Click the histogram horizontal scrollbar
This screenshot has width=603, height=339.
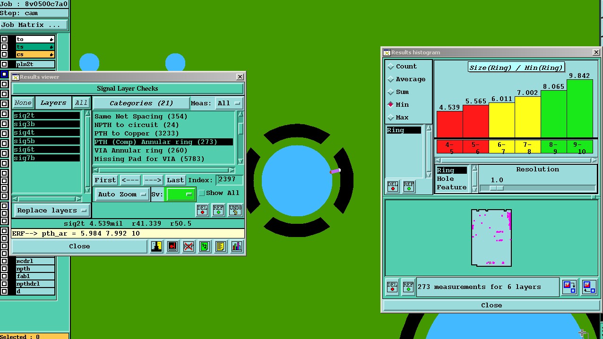coord(516,161)
